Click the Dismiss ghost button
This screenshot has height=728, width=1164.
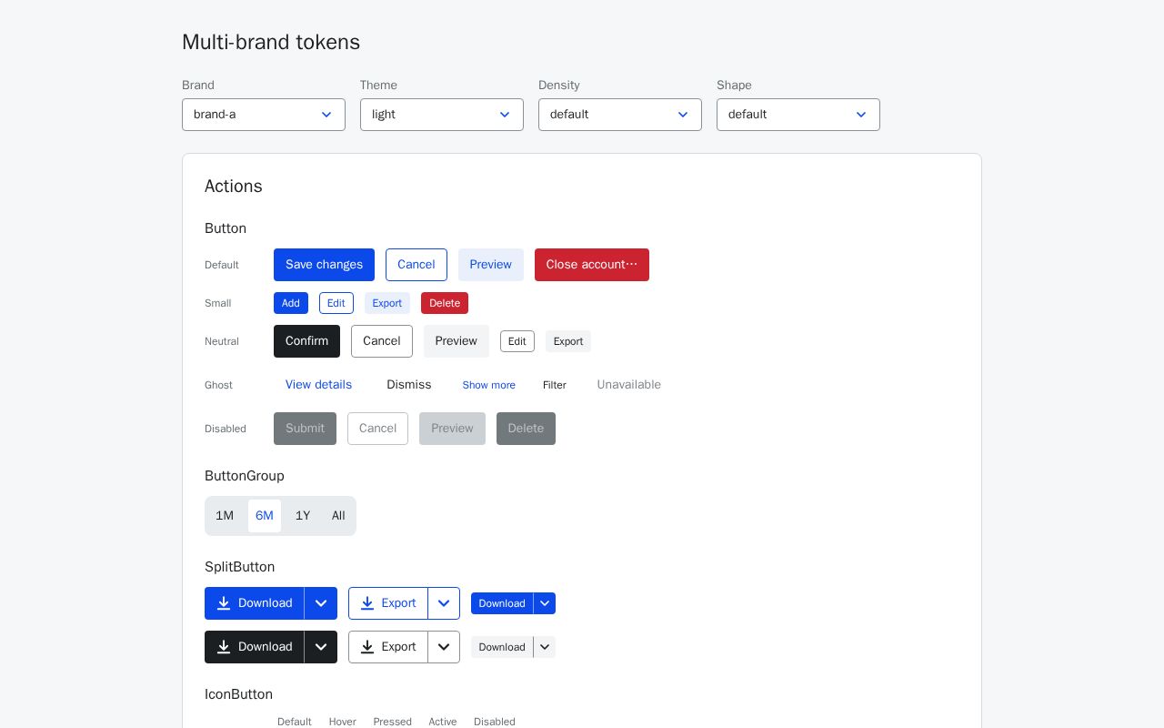[409, 385]
